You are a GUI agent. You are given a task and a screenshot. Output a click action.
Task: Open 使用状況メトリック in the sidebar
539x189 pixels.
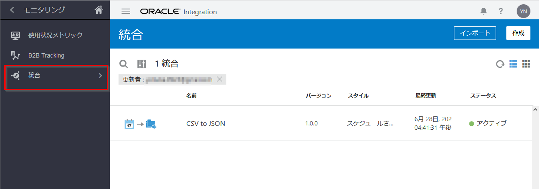55,35
